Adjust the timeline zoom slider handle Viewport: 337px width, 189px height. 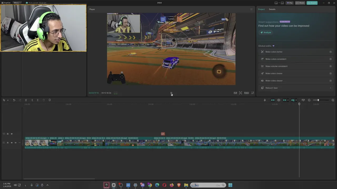pyautogui.click(x=318, y=100)
